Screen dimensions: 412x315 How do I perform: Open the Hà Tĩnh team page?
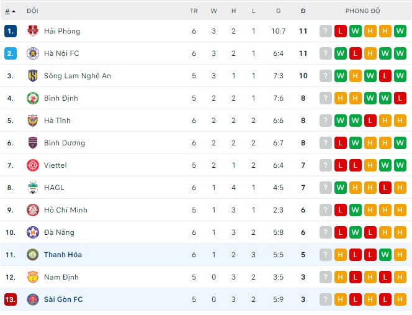pos(57,121)
